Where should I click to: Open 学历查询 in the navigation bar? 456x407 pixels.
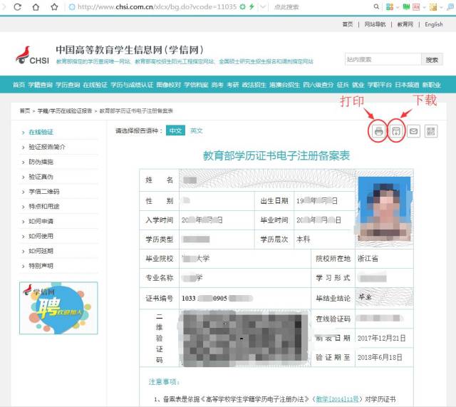pyautogui.click(x=68, y=85)
